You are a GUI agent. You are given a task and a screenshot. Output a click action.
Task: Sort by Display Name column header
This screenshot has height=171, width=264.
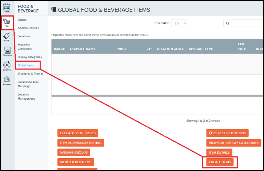pyautogui.click(x=83, y=49)
